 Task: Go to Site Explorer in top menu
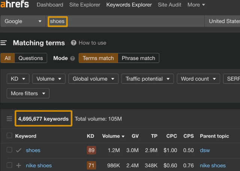pos(85,5)
